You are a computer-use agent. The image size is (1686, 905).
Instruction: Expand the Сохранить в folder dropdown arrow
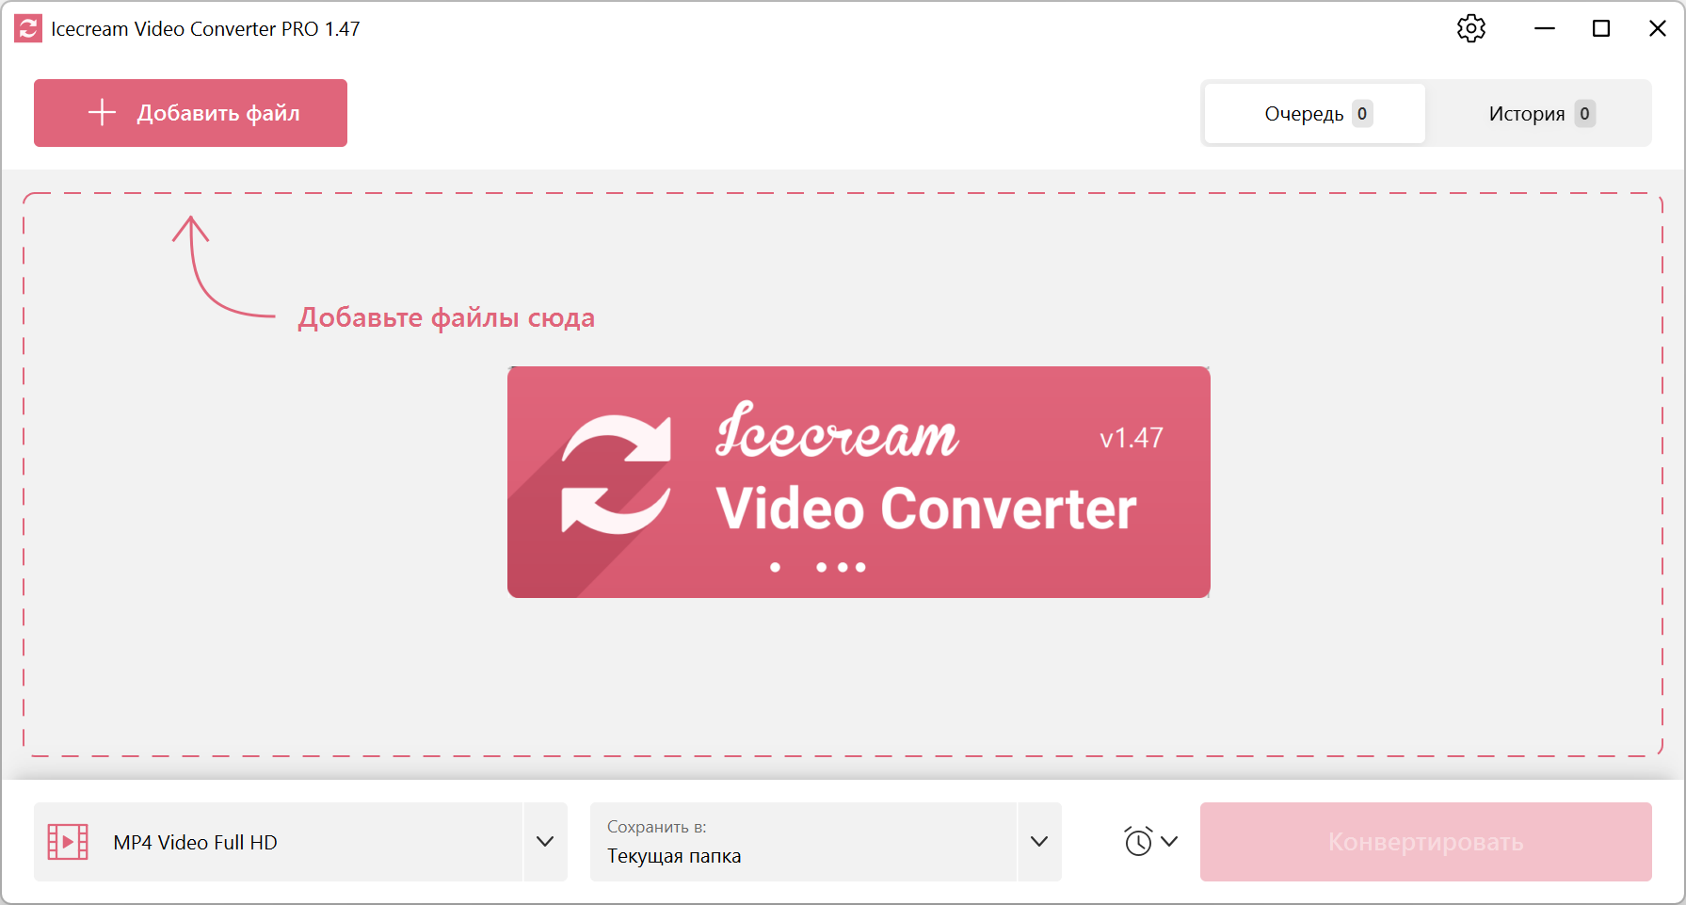pyautogui.click(x=1039, y=842)
